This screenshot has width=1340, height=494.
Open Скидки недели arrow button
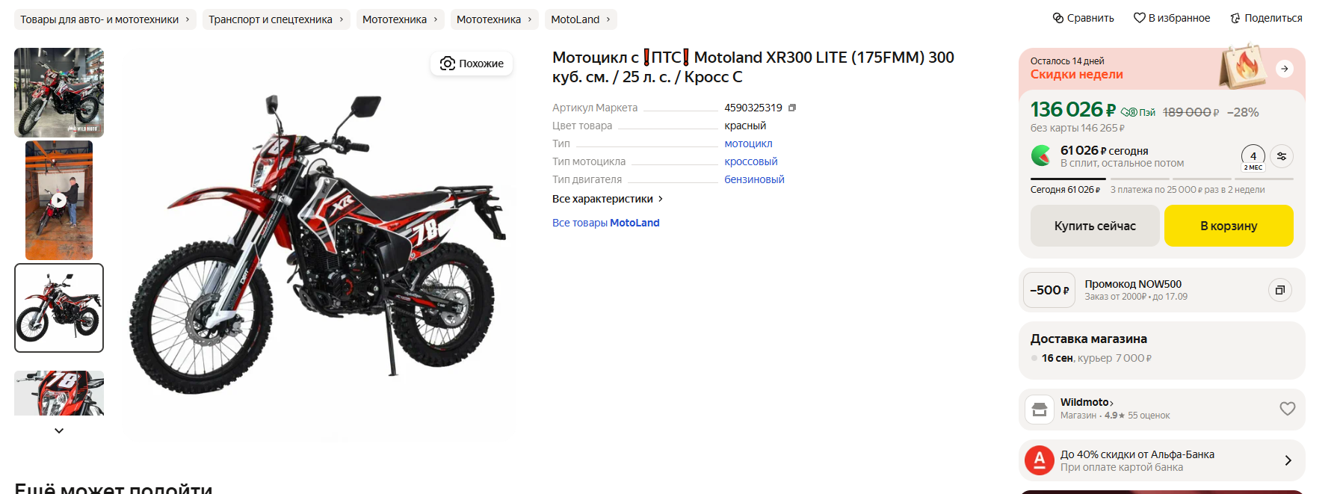click(1284, 69)
